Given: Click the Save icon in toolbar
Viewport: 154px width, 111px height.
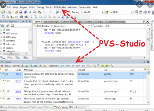Looking at the screenshot, I should pyautogui.click(x=21, y=12).
